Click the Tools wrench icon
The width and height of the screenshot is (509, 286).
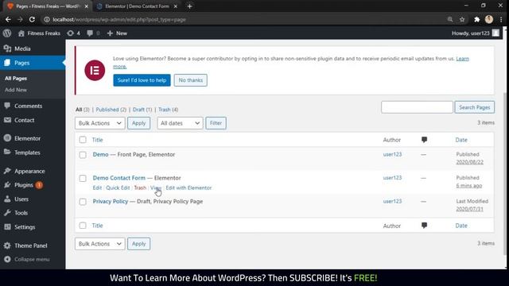pos(7,213)
